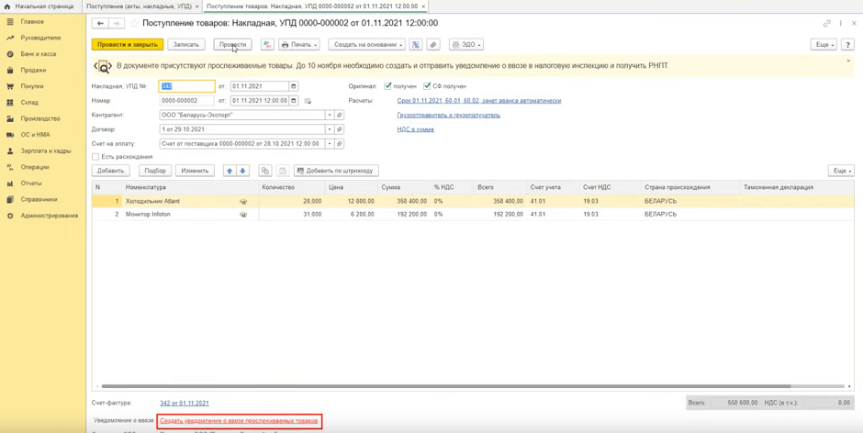Switch to the Начальная страница tab
863x433 pixels.
click(x=42, y=6)
